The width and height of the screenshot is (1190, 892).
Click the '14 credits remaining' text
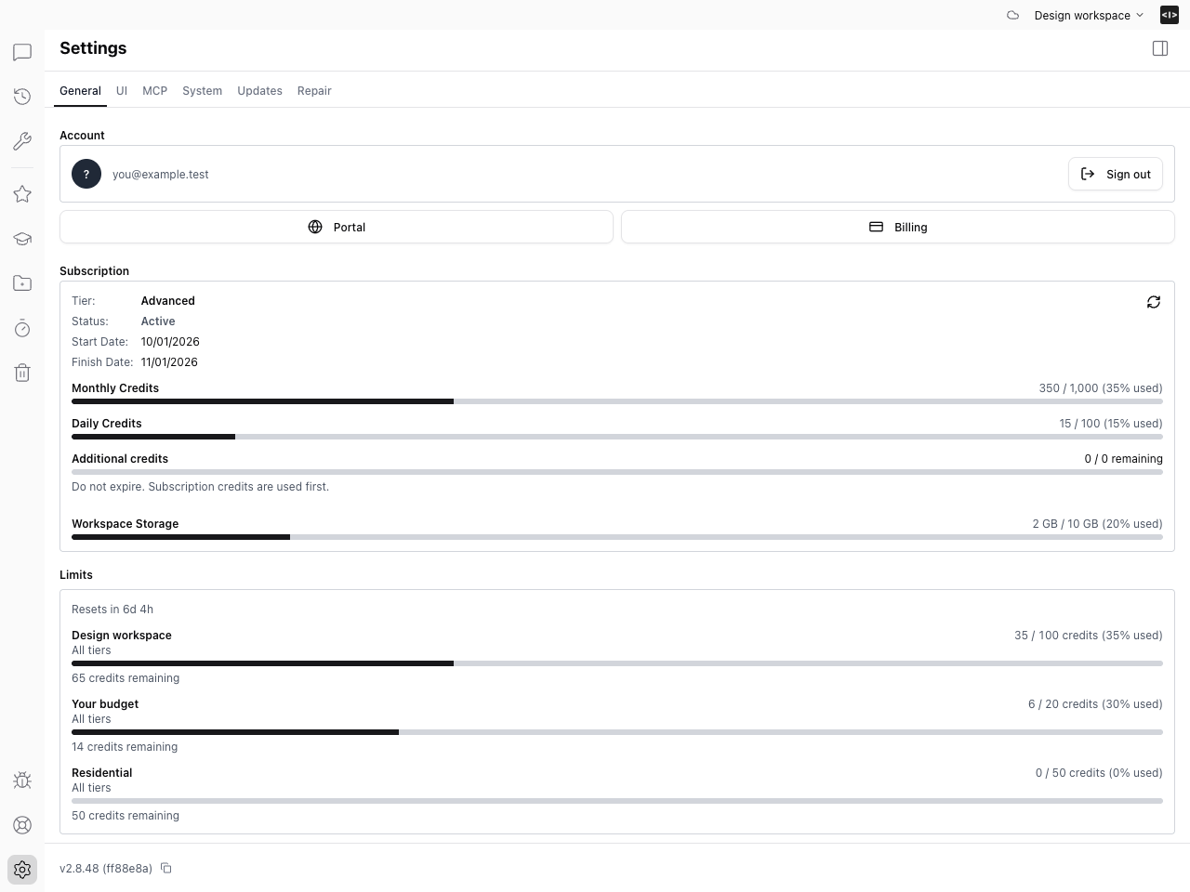125,747
